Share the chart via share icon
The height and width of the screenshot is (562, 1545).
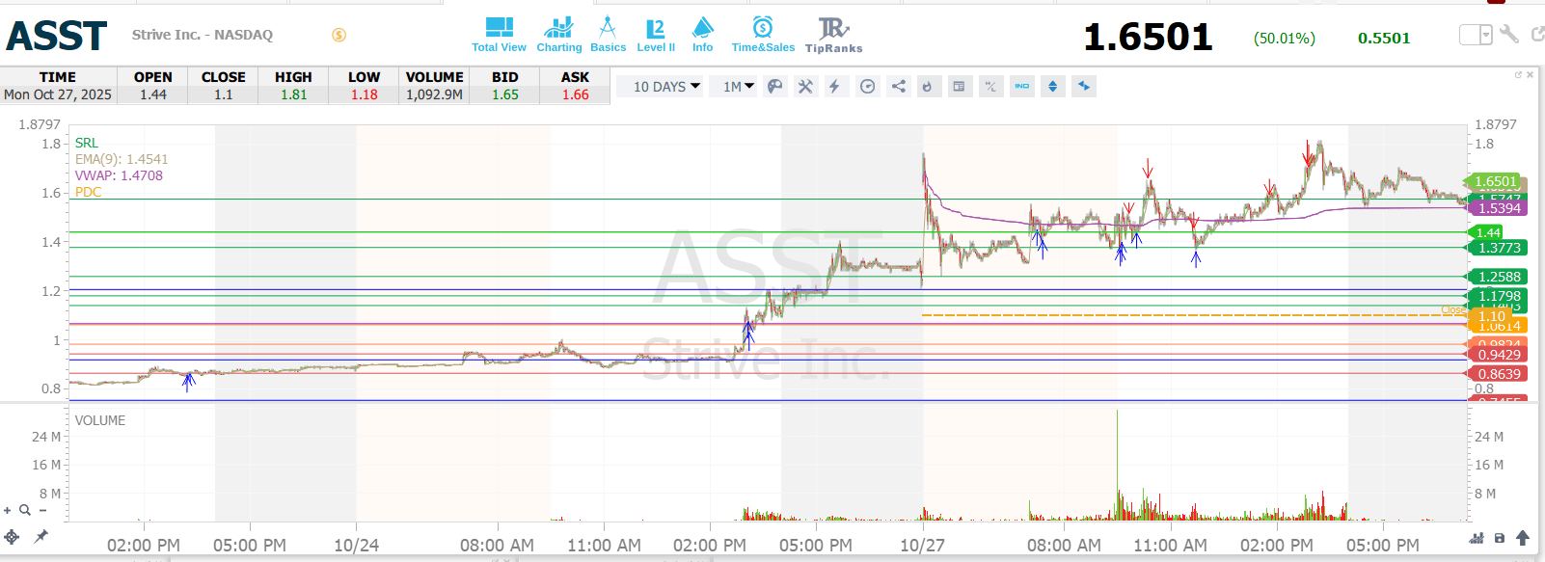click(x=898, y=87)
